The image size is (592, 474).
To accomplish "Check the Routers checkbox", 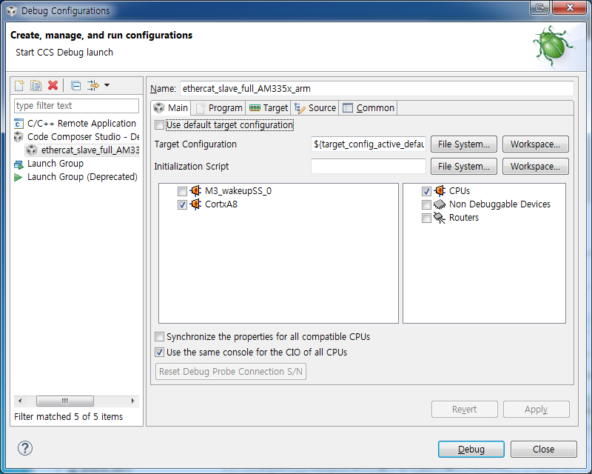I will (426, 218).
